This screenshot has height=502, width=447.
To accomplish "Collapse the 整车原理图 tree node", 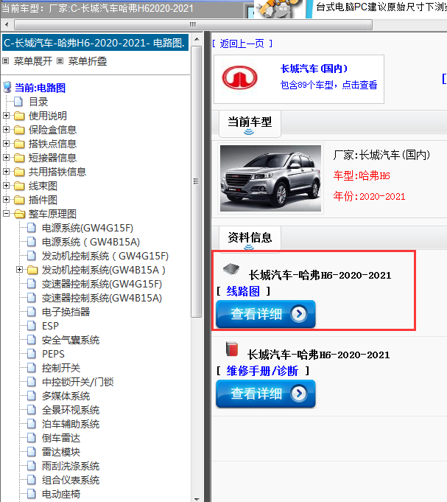I will click(6, 213).
